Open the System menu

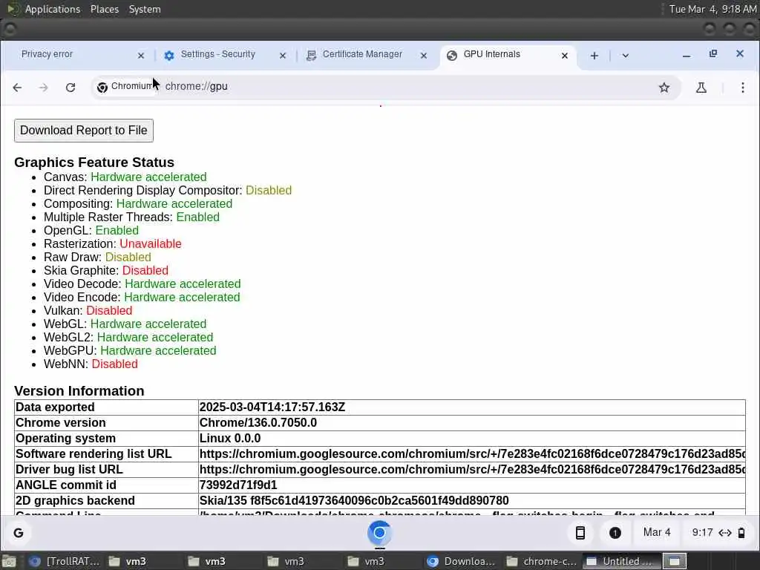click(145, 9)
